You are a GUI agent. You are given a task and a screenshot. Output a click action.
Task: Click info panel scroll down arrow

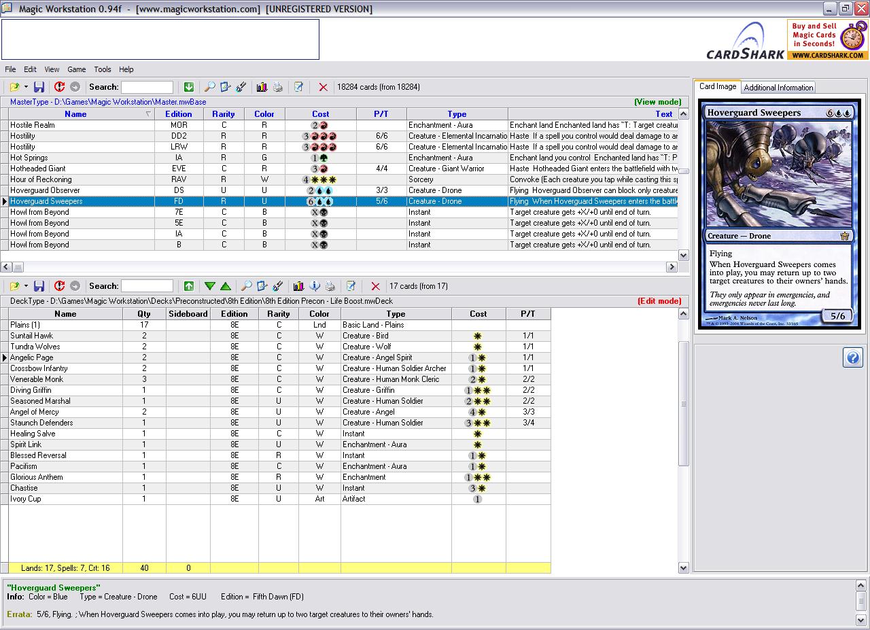click(x=860, y=619)
